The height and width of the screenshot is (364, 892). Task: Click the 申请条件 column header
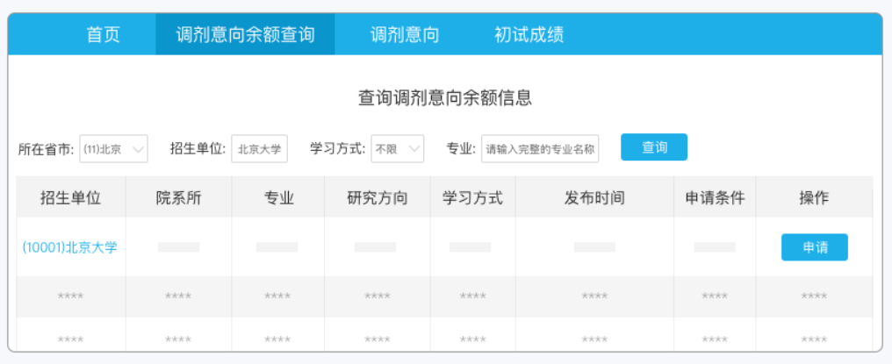click(x=714, y=197)
